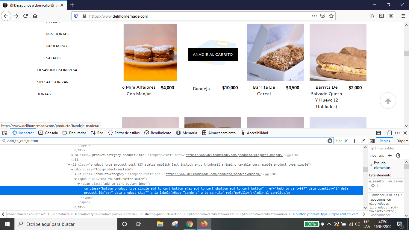The width and height of the screenshot is (409, 230).
Task: Open the Firefox hamburger menu
Action: point(403,16)
